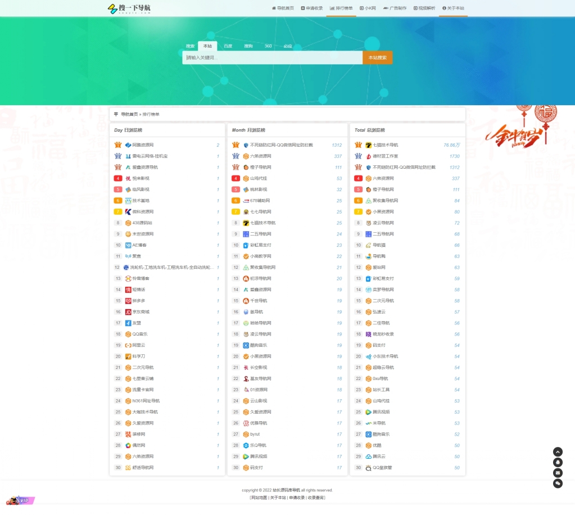Click the 京东商城 site icon in daily list
The width and height of the screenshot is (575, 515).
pos(128,312)
